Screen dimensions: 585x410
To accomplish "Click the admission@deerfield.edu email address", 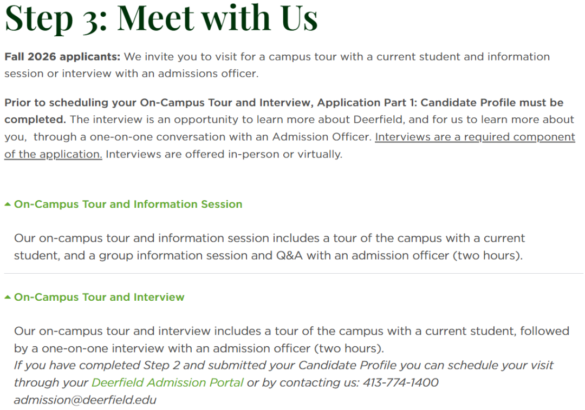I will pos(85,400).
